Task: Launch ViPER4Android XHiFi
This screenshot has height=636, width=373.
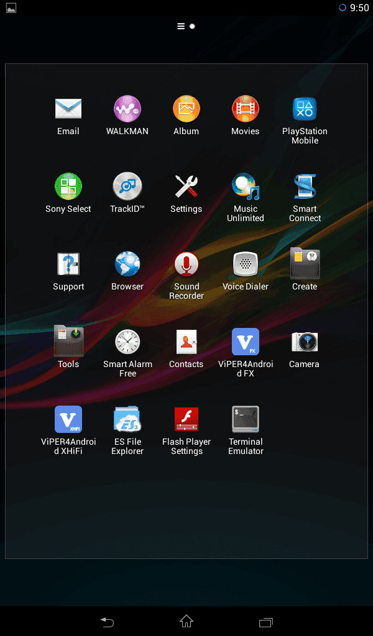Action: coord(68,419)
